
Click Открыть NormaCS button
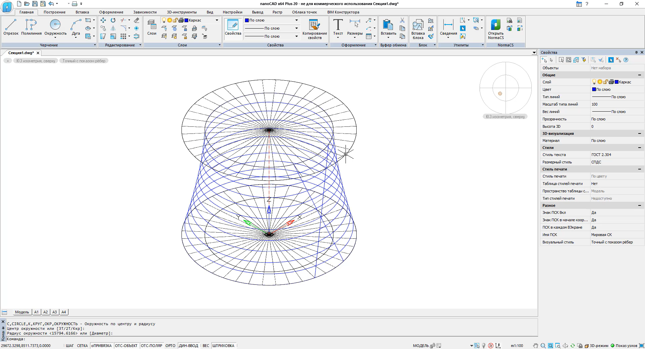coord(496,29)
